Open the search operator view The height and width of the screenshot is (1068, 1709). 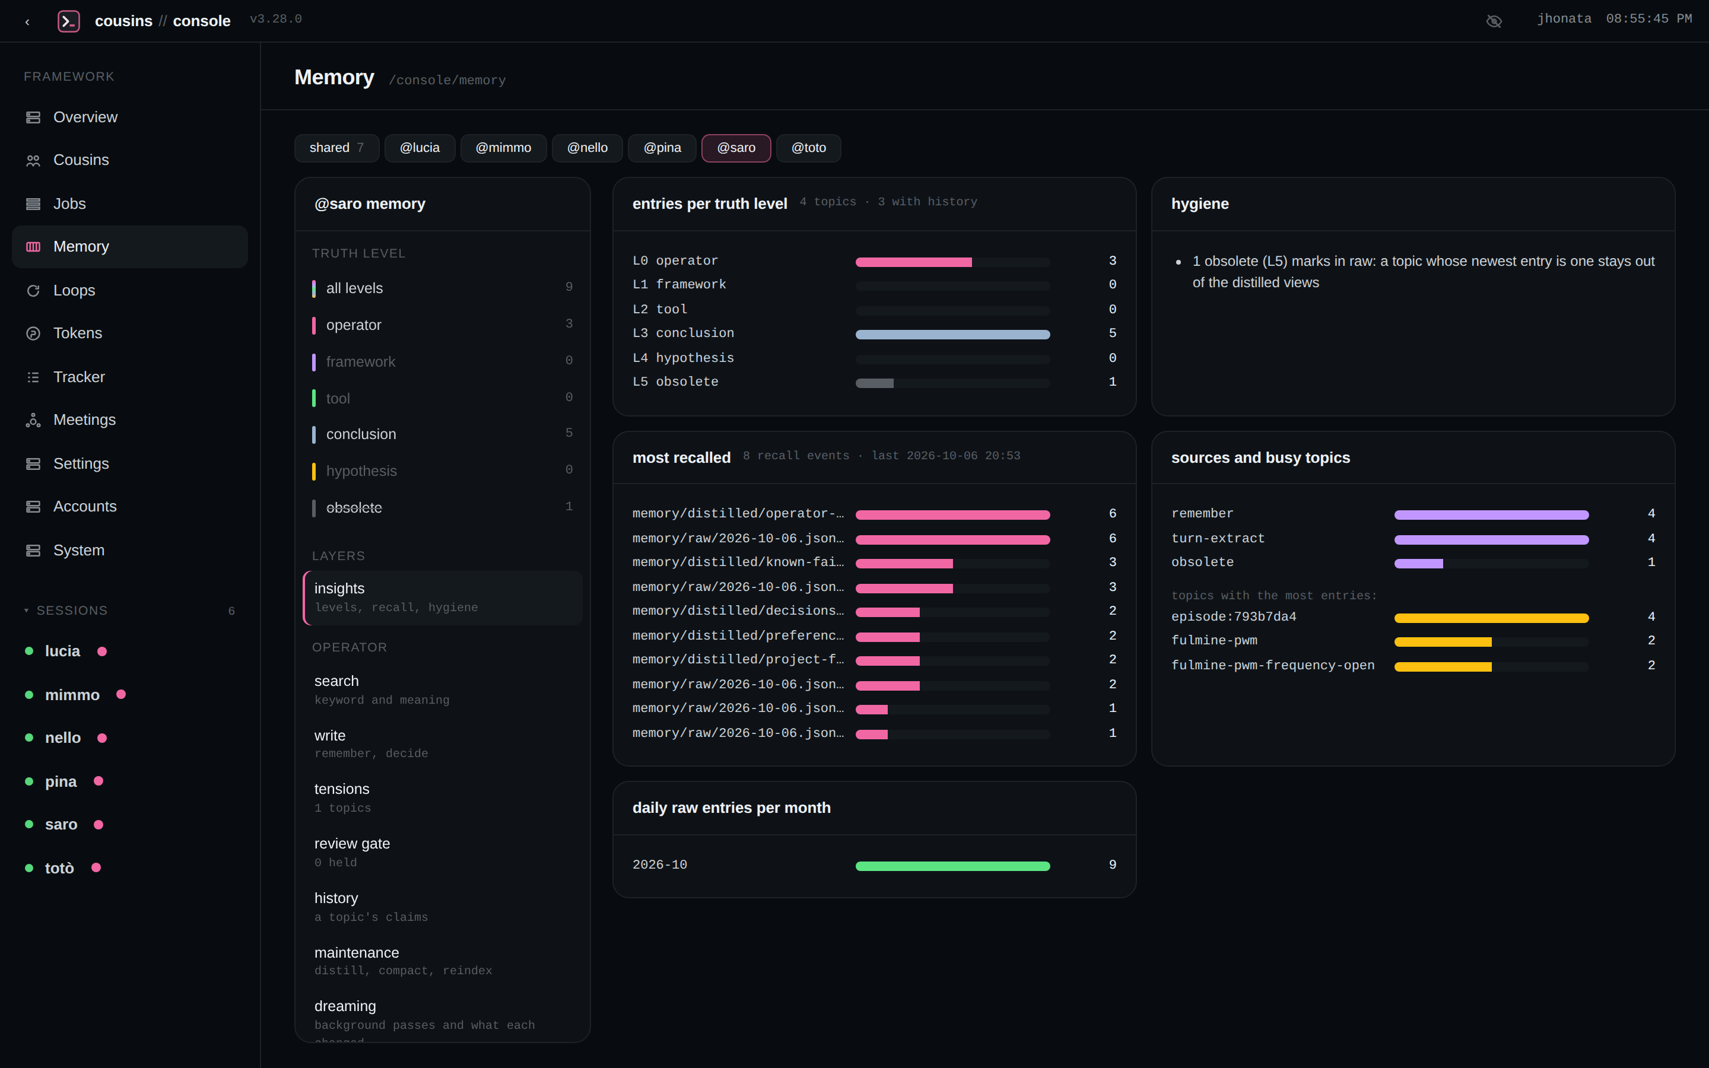tap(443, 689)
